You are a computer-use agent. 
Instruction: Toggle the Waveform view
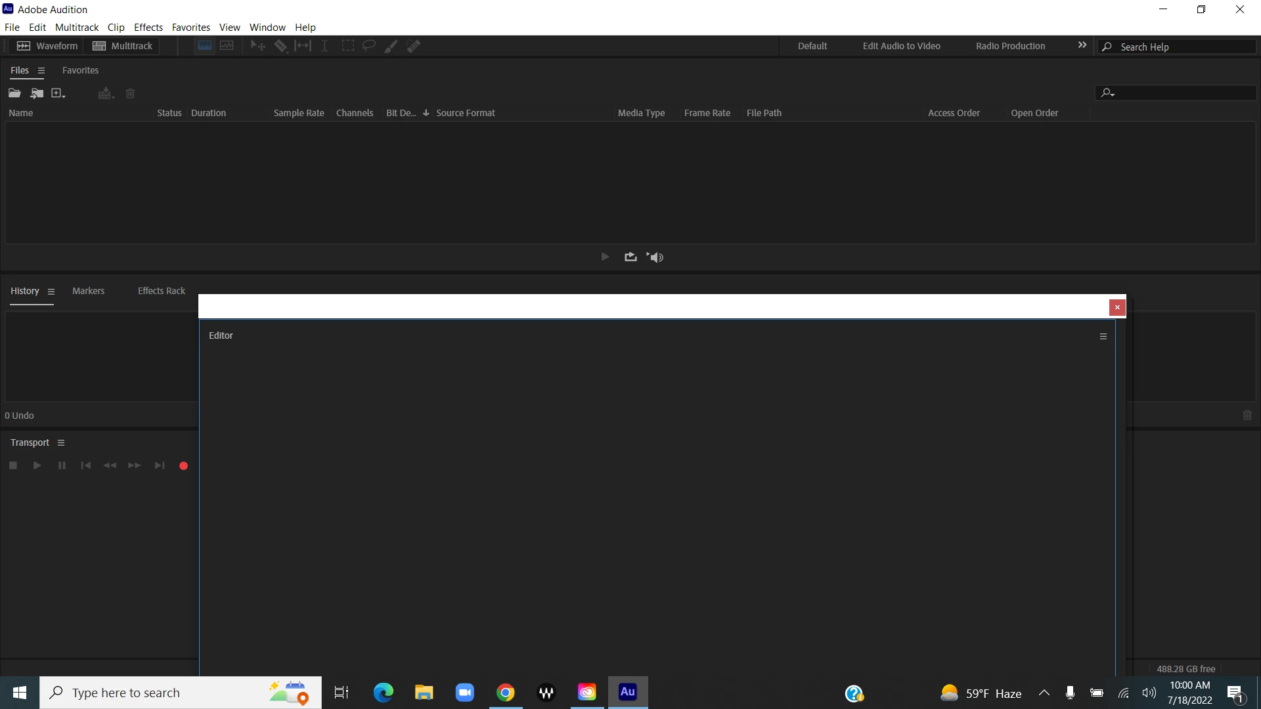[47, 46]
